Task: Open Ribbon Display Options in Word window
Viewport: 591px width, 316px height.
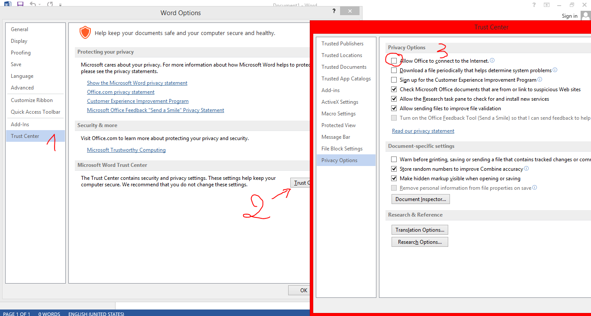Action: (x=547, y=5)
